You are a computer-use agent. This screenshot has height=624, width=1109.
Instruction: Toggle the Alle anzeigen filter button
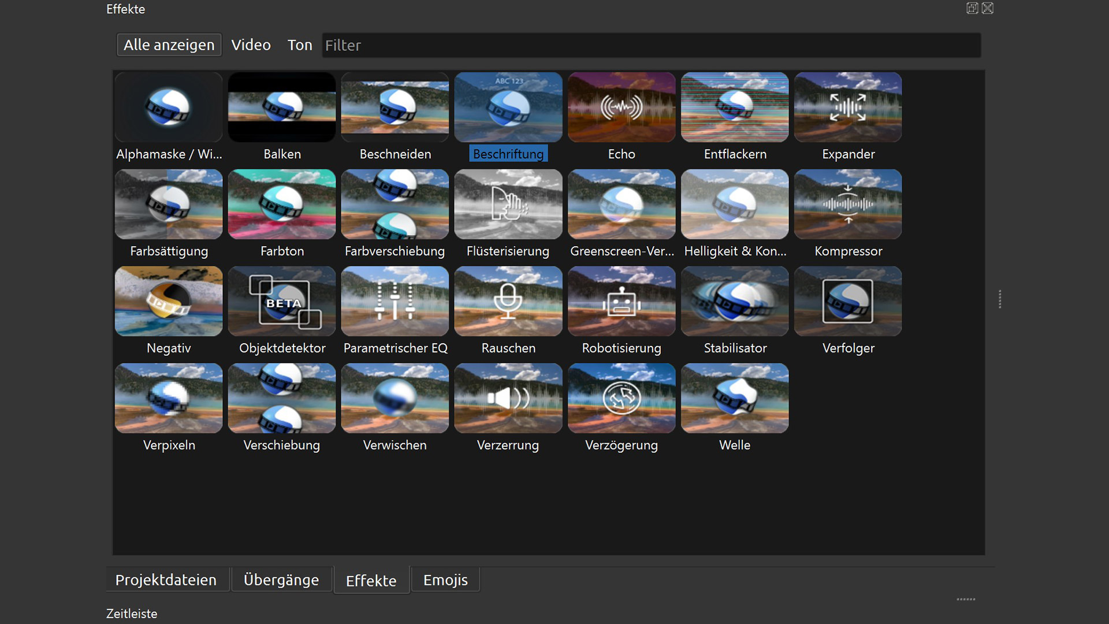pos(169,45)
